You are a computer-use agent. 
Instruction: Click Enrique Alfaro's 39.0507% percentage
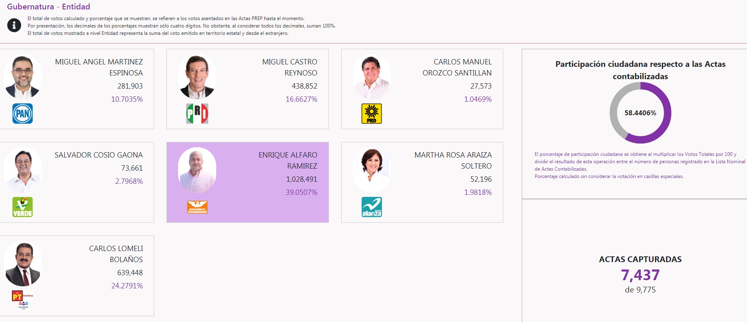coord(301,192)
